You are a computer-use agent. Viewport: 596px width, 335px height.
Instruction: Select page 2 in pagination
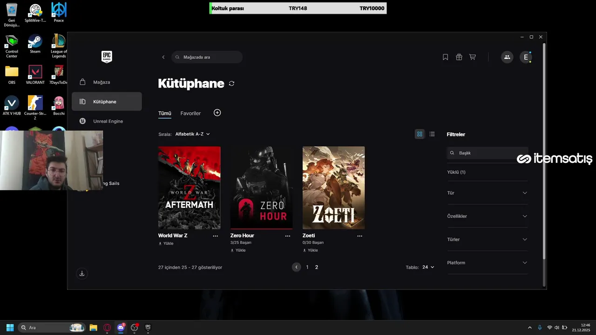317,267
